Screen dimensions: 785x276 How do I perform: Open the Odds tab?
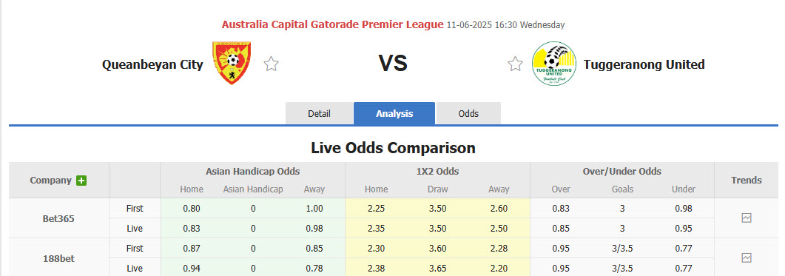[x=468, y=113]
